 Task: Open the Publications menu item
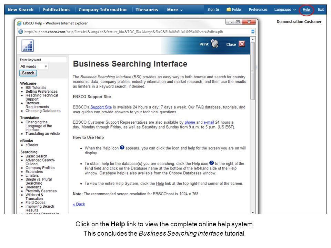(x=56, y=10)
